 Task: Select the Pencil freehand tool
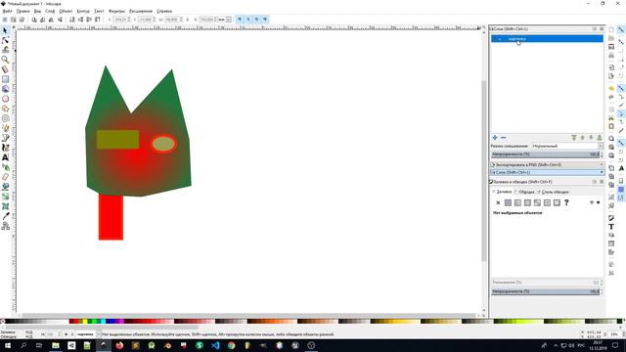coord(5,128)
